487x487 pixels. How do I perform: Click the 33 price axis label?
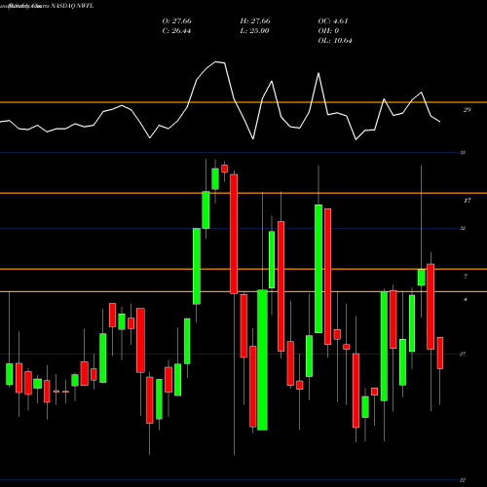[463, 152]
